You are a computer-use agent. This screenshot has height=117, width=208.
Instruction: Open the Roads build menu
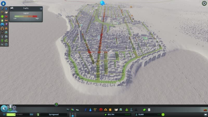pyautogui.click(x=68, y=110)
